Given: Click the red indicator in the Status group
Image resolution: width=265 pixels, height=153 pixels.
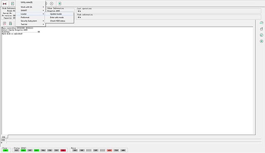Looking at the screenshot, I should (x=63, y=150).
